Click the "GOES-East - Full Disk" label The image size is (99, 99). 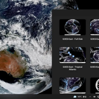[73, 39]
